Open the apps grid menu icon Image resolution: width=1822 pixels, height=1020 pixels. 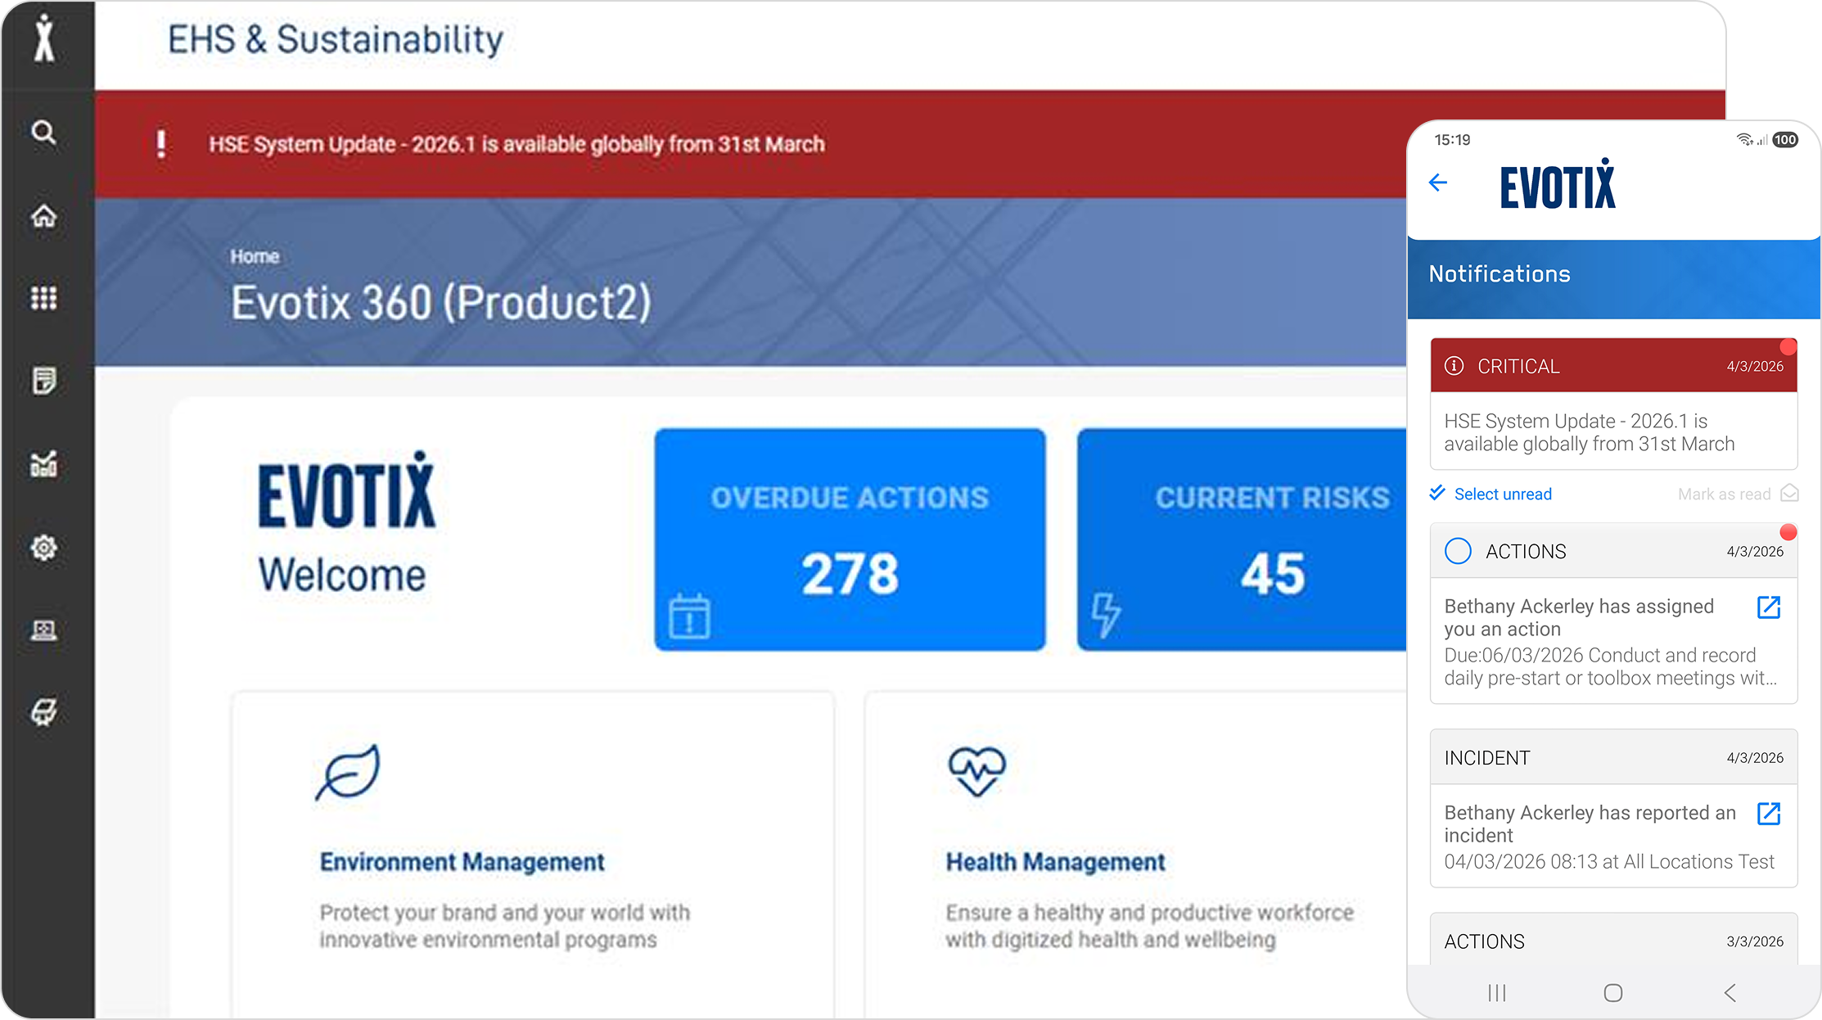(44, 298)
